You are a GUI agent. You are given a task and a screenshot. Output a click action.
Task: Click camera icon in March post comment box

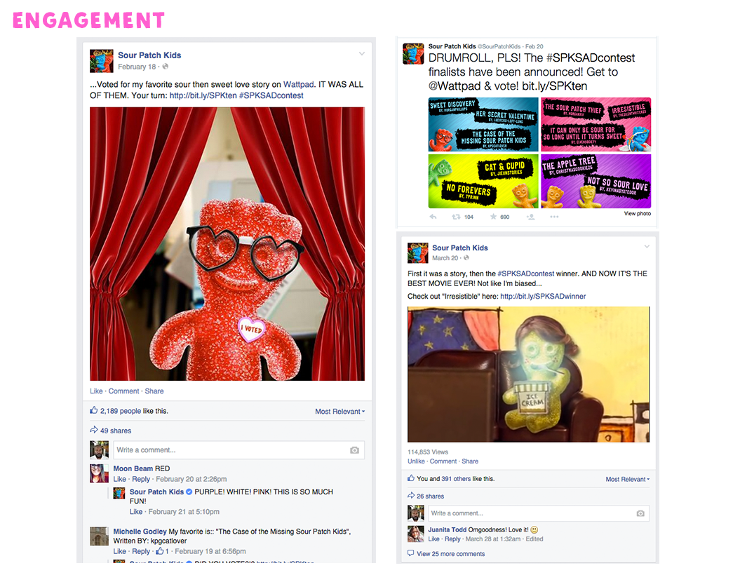(640, 513)
